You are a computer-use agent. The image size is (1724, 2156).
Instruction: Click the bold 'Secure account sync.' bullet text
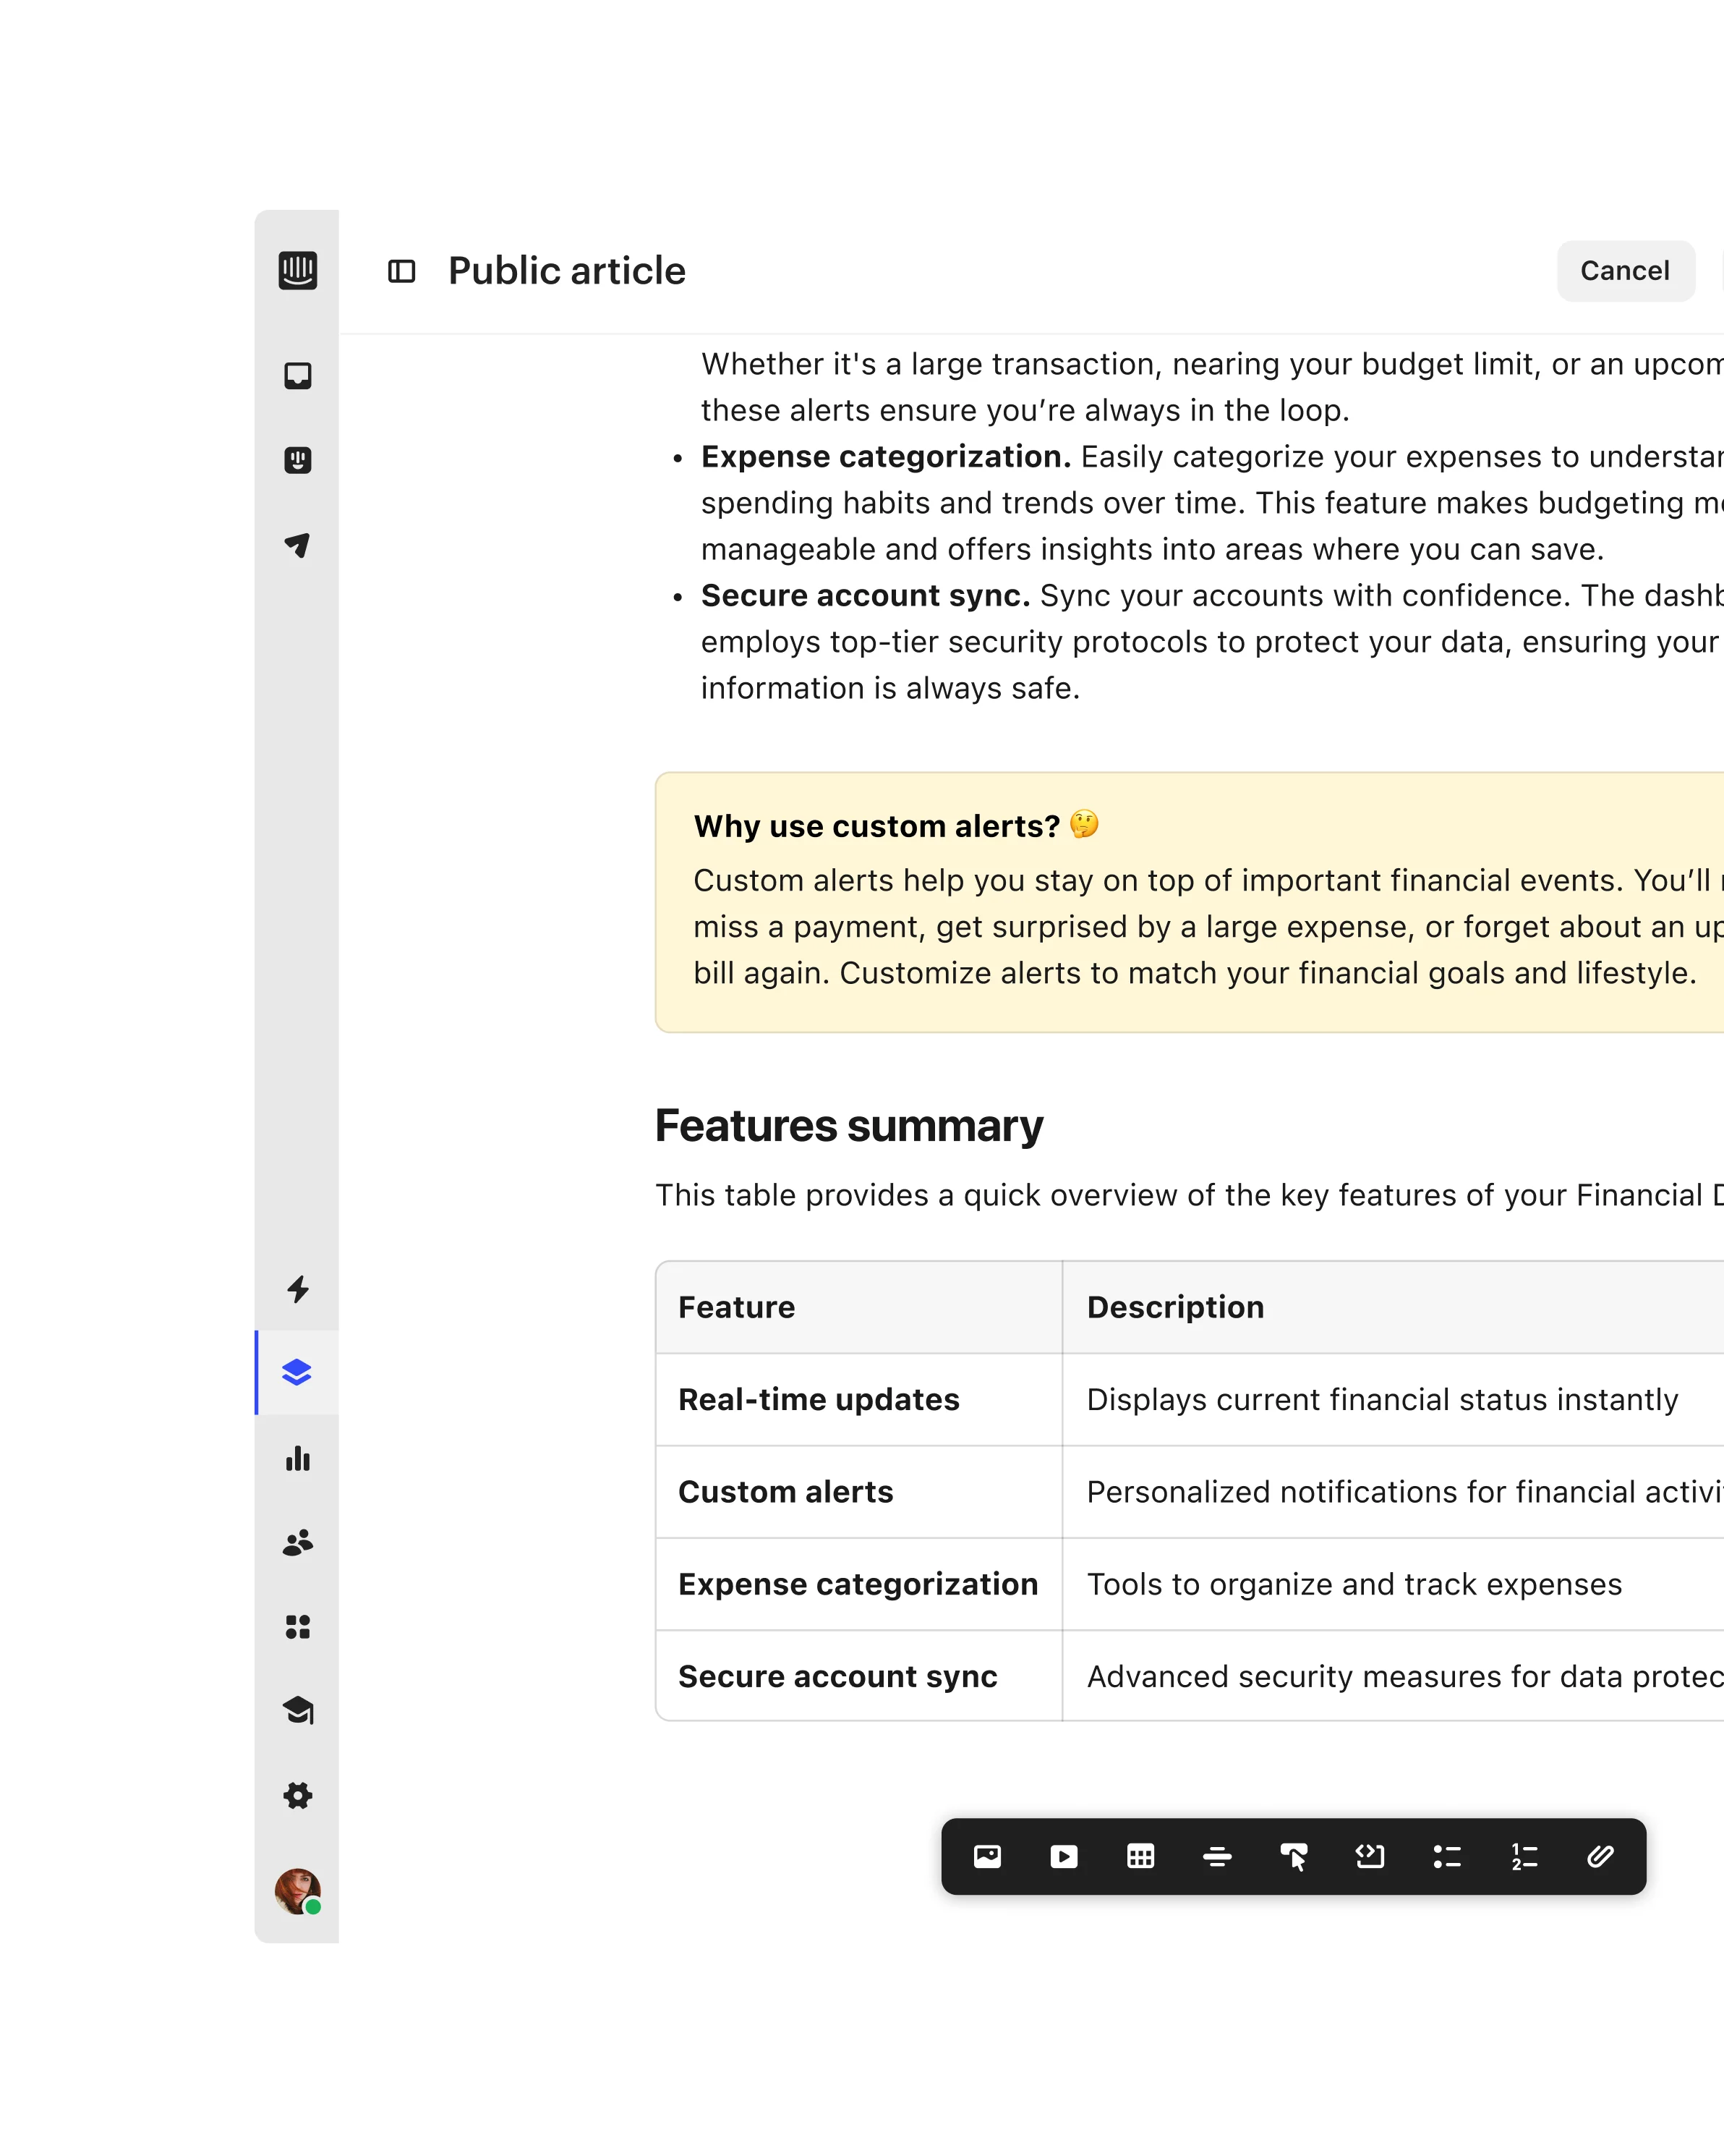[x=866, y=596]
